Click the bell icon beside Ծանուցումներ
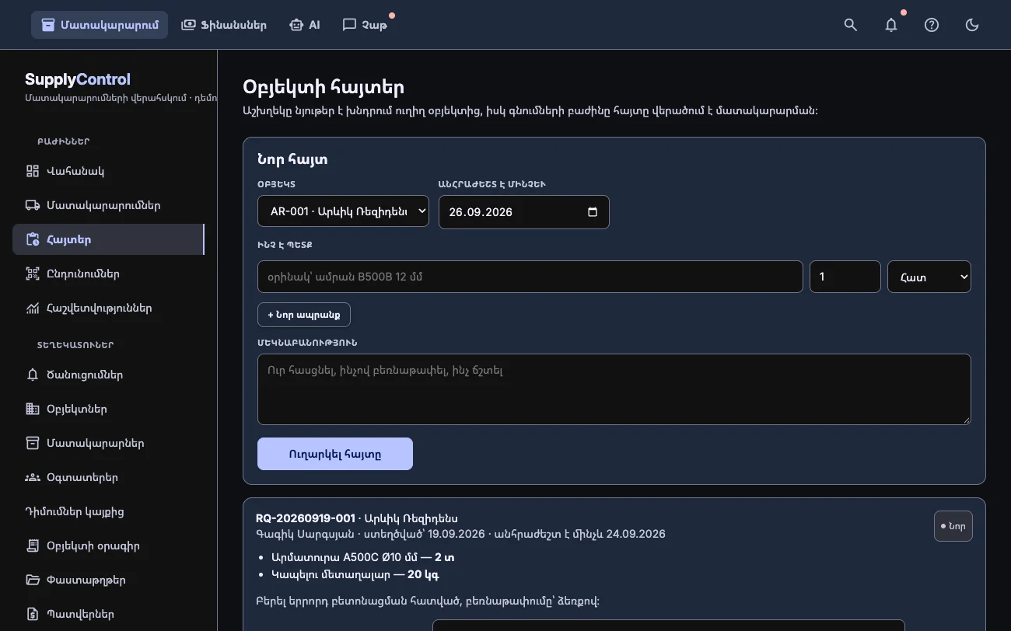This screenshot has width=1011, height=631. click(33, 375)
